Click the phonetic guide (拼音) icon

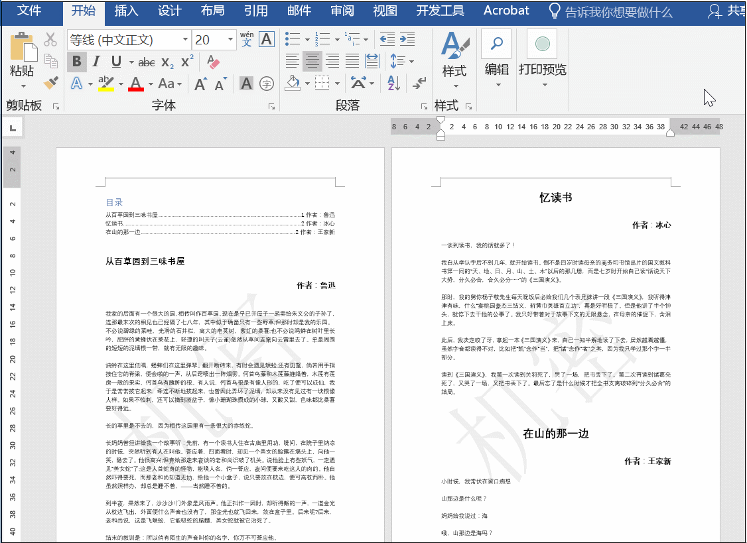click(x=246, y=40)
